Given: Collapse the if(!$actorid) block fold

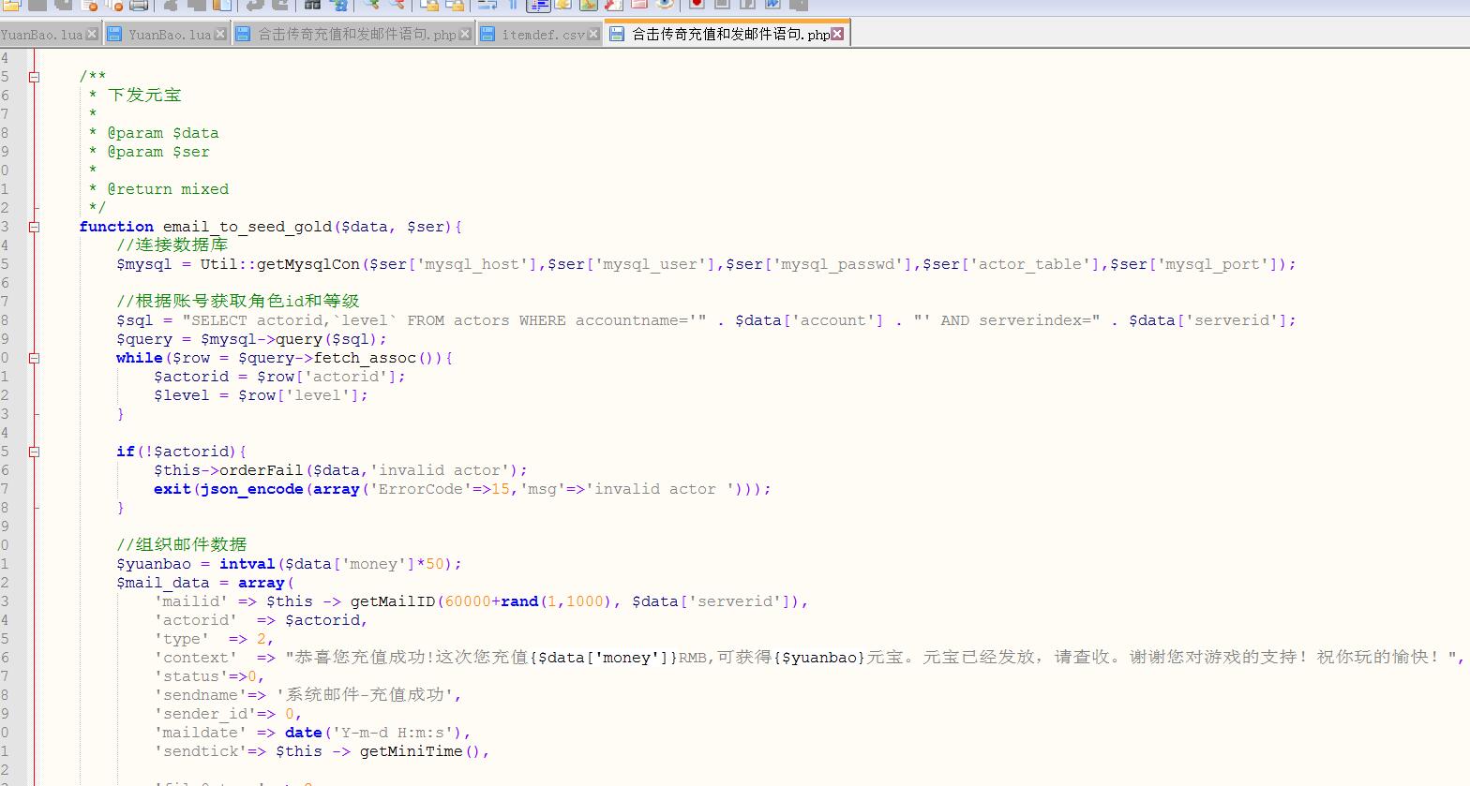Looking at the screenshot, I should point(34,452).
